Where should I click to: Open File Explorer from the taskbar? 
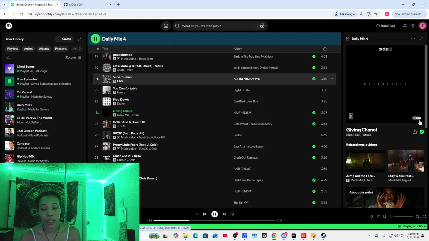(186, 236)
